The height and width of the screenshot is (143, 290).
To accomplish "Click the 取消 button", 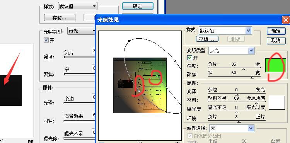I will pyautogui.click(x=276, y=41).
